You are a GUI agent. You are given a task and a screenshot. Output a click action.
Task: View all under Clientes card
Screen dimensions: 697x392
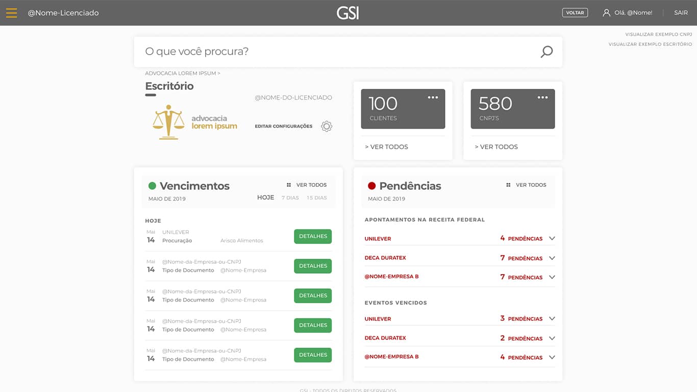[387, 146]
